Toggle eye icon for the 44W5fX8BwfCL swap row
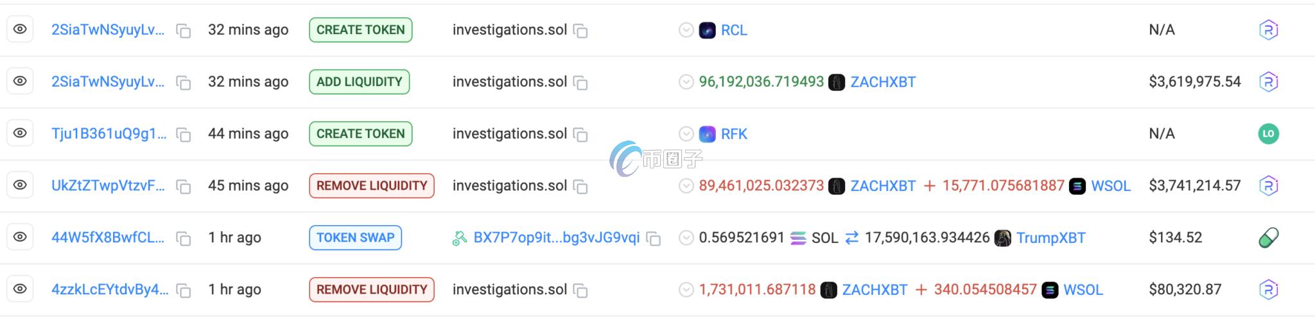The height and width of the screenshot is (318, 1315). (x=20, y=237)
